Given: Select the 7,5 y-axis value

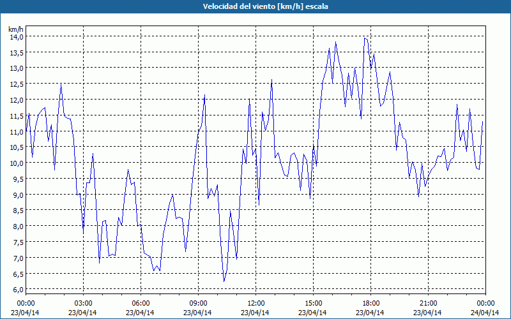Looking at the screenshot, I should pyautogui.click(x=17, y=242).
